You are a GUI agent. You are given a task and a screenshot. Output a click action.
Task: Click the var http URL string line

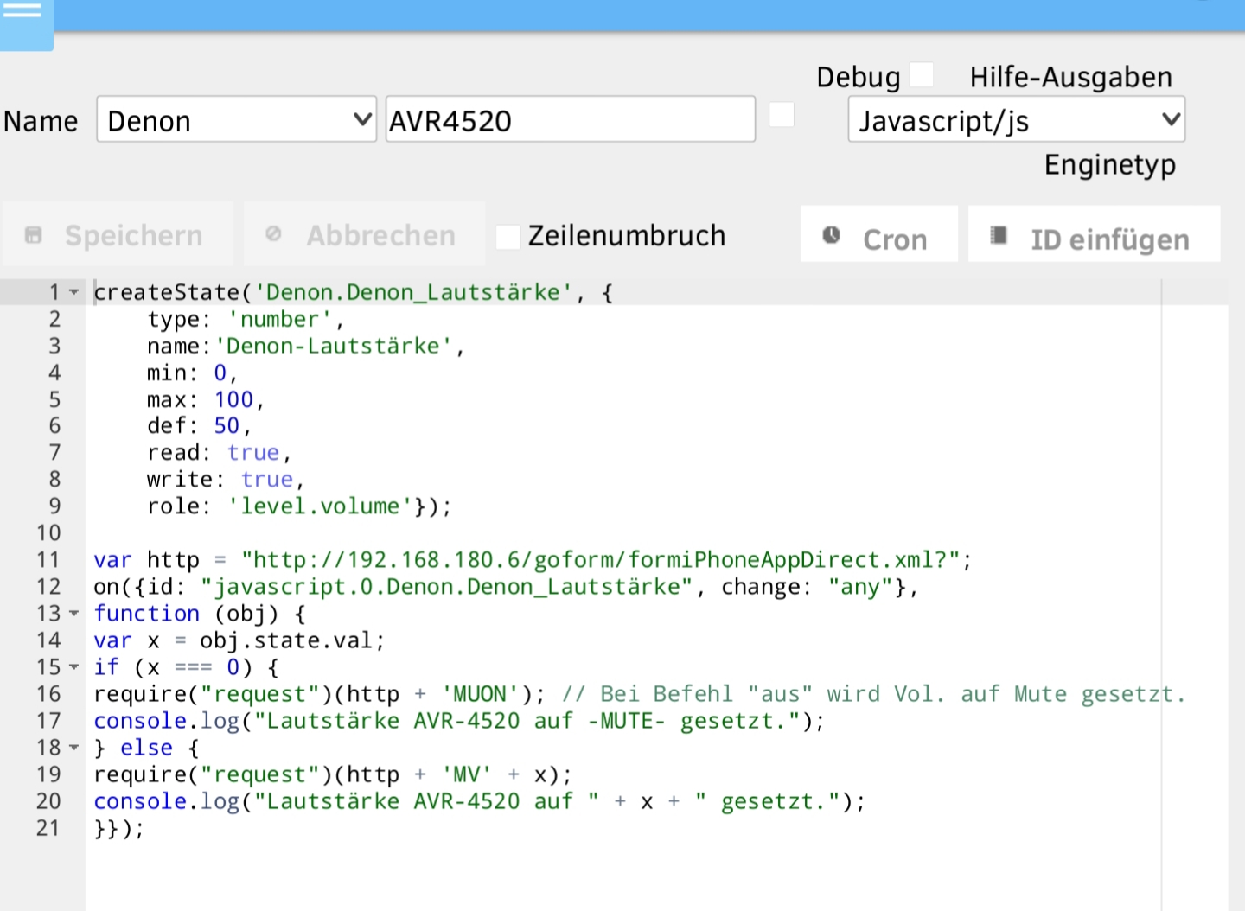(x=533, y=560)
